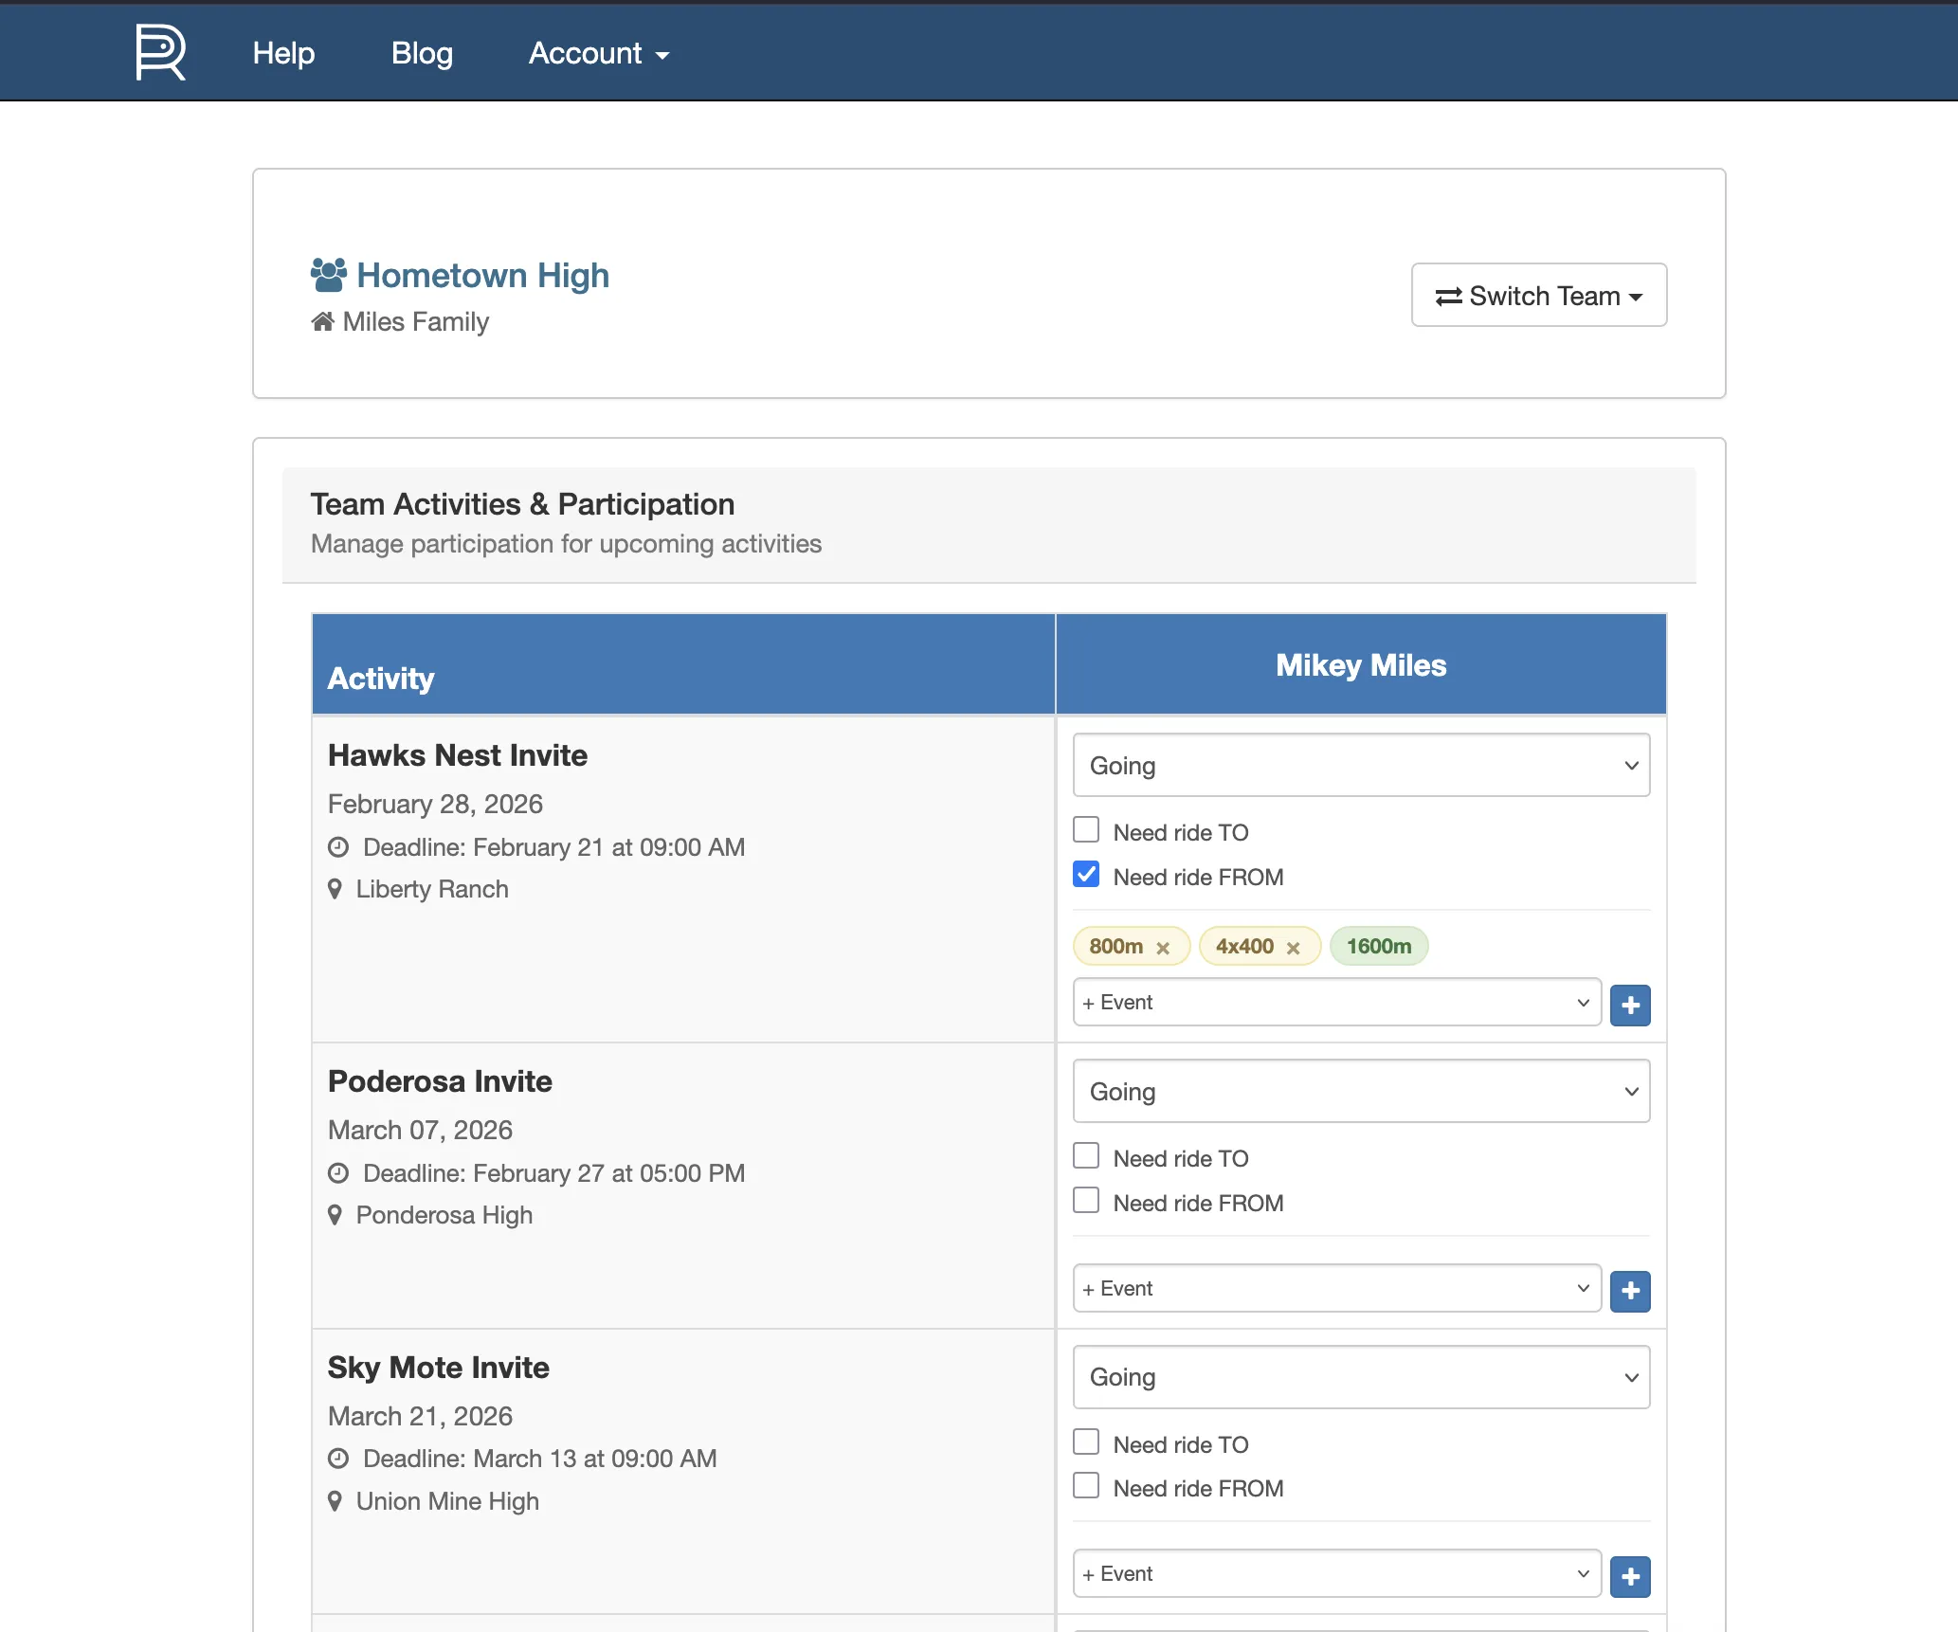
Task: Click the home icon beside Miles Family
Action: point(322,322)
